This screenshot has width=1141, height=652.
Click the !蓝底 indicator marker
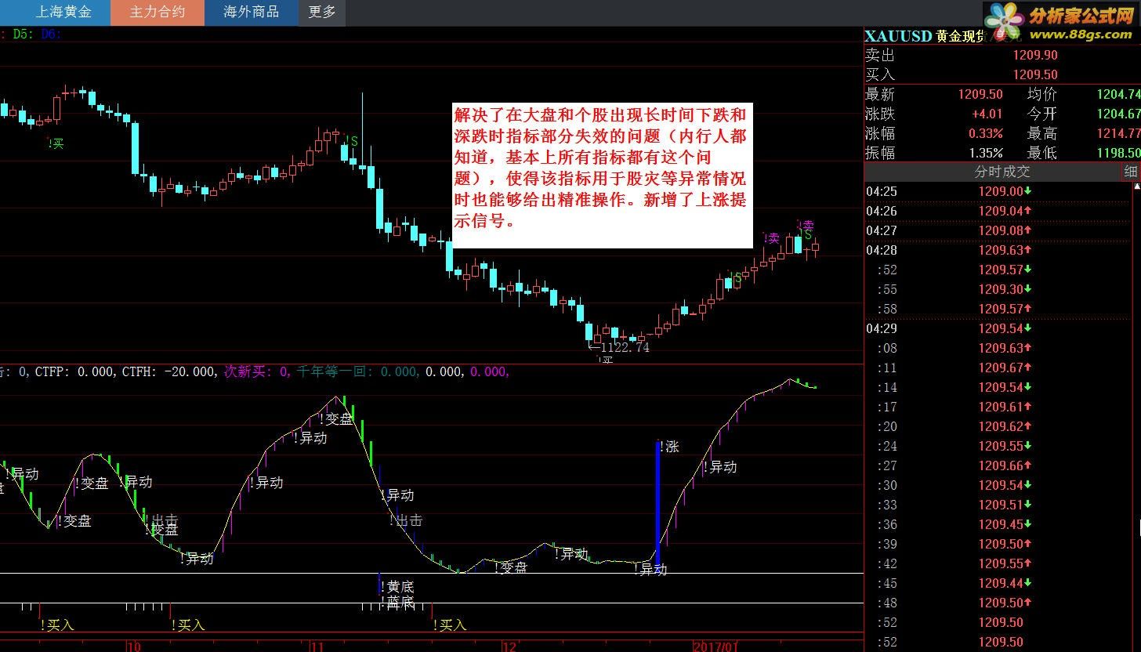click(398, 603)
